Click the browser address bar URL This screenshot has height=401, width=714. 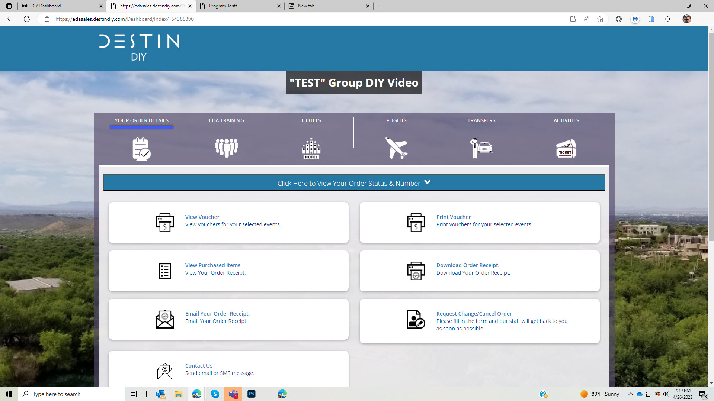pos(125,19)
